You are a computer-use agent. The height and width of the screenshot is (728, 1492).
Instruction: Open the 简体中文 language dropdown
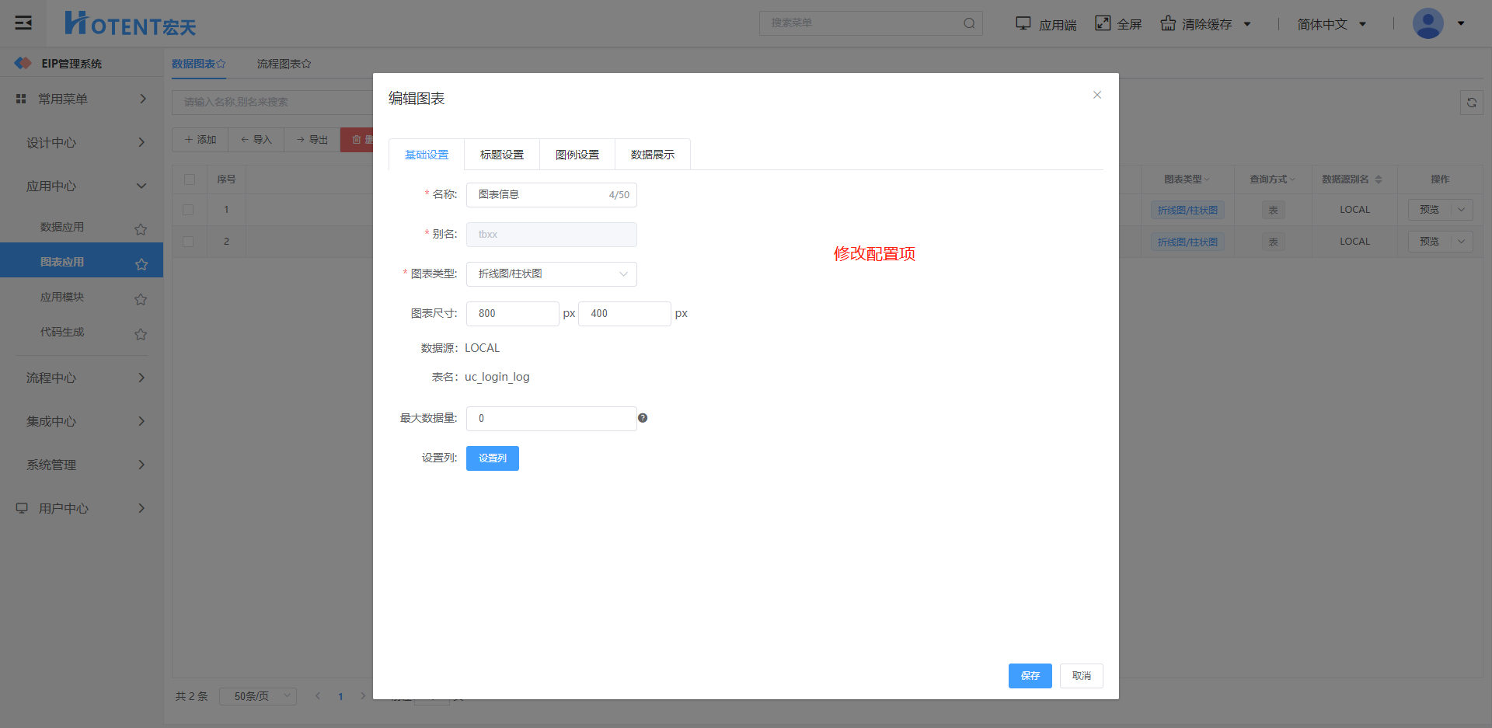pos(1331,24)
